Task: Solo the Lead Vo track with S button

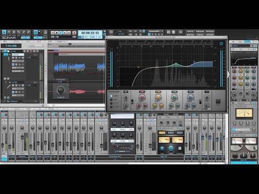Action: click(16, 58)
